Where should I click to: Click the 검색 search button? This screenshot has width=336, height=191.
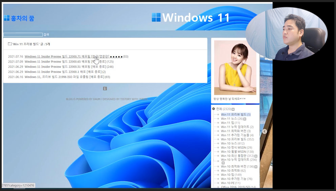[46, 35]
